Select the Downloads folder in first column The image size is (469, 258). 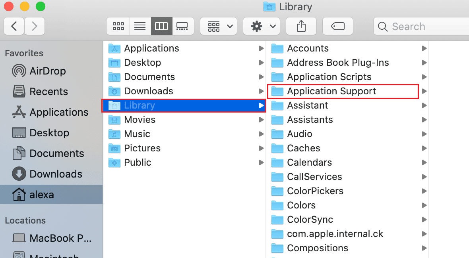click(x=184, y=91)
